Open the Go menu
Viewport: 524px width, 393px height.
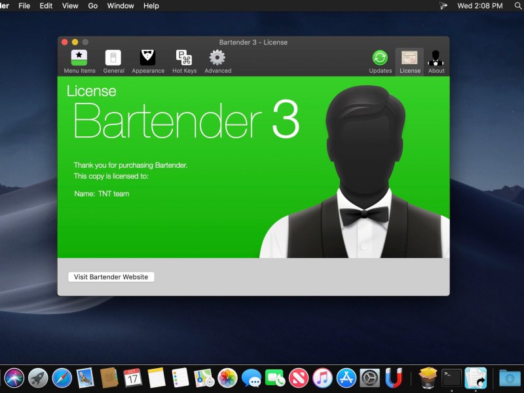click(92, 6)
